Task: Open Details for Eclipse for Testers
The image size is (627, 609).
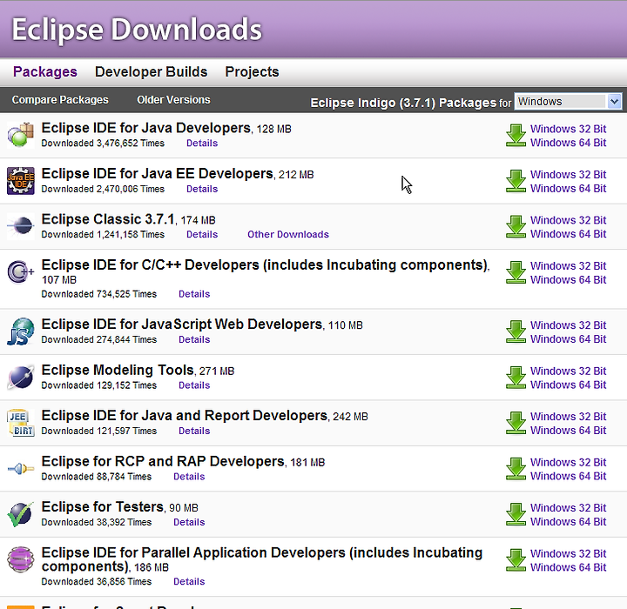Action: [x=189, y=522]
